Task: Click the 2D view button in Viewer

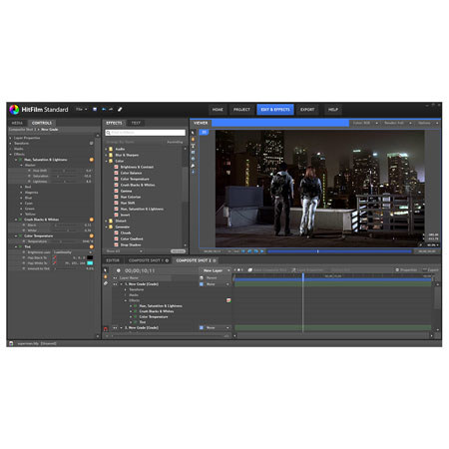Action: tap(204, 133)
